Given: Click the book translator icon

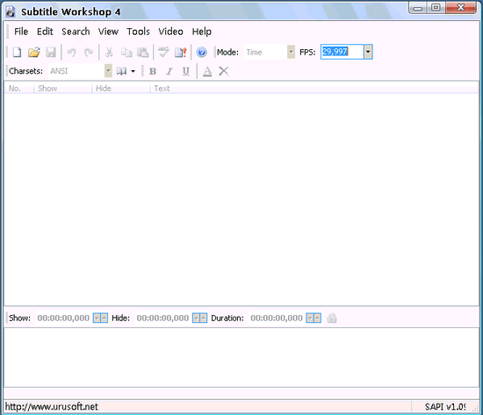Looking at the screenshot, I should [x=121, y=71].
